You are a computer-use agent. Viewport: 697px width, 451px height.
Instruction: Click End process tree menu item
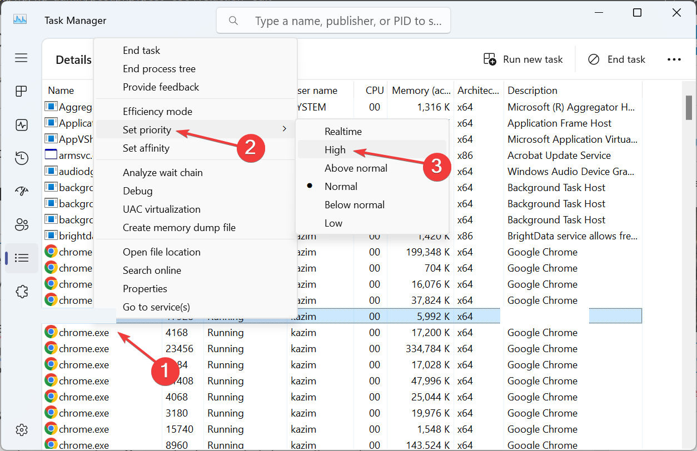[x=159, y=69]
